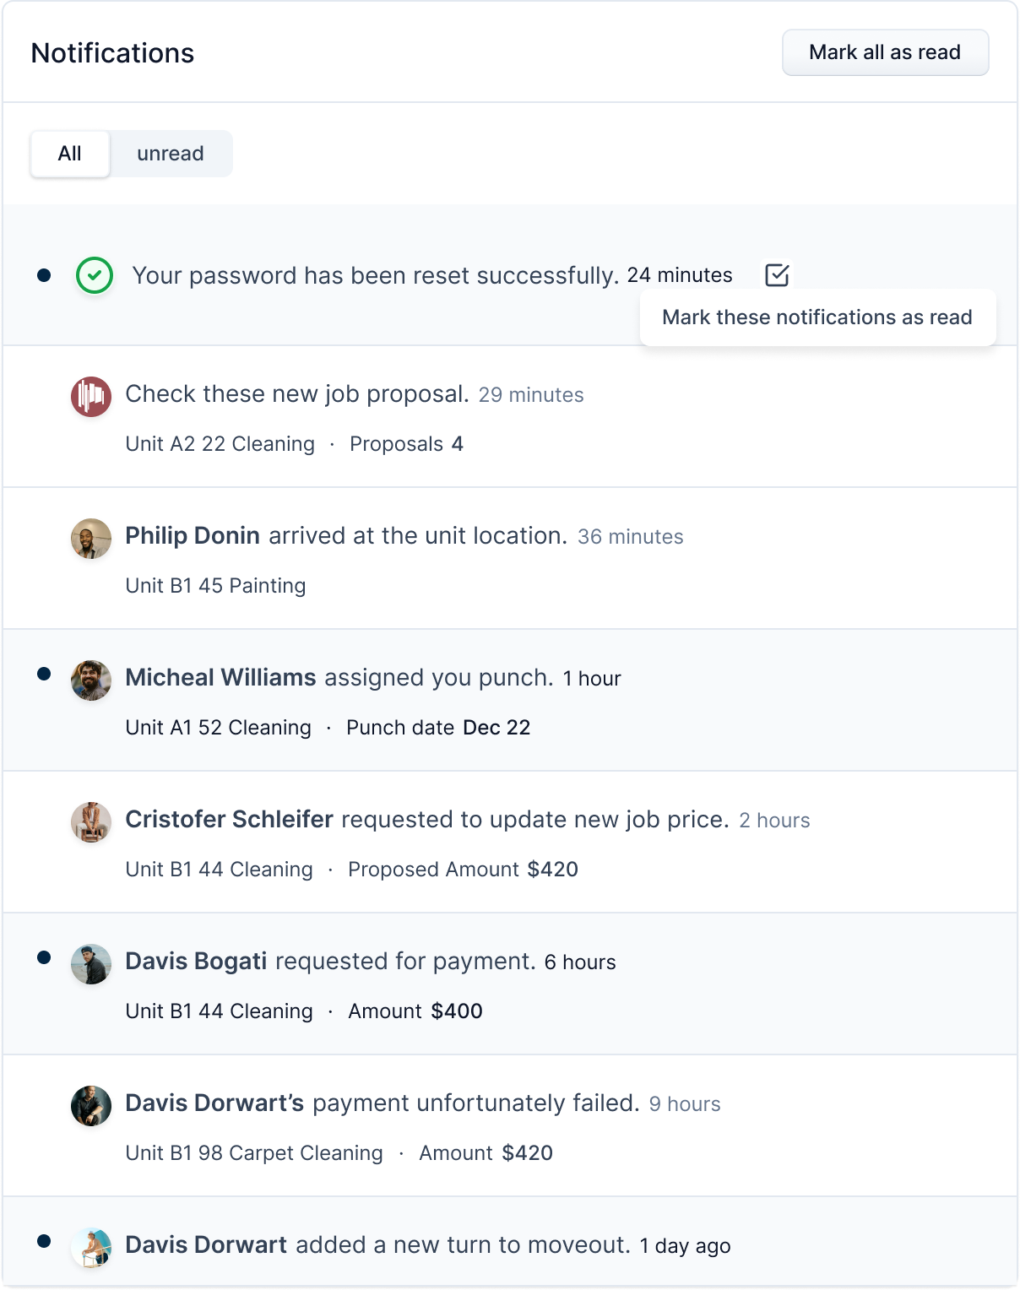Select Davis Bogati's profile photo

click(x=91, y=964)
